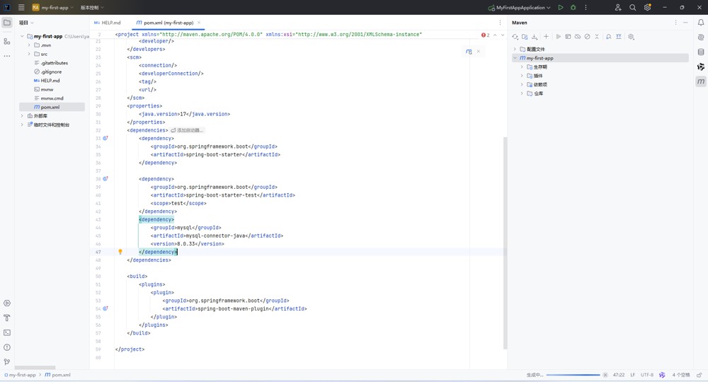Cancel the 生成中 progress task
This screenshot has width=708, height=382.
[605, 375]
